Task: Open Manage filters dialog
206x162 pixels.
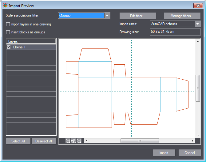Action: point(182,16)
